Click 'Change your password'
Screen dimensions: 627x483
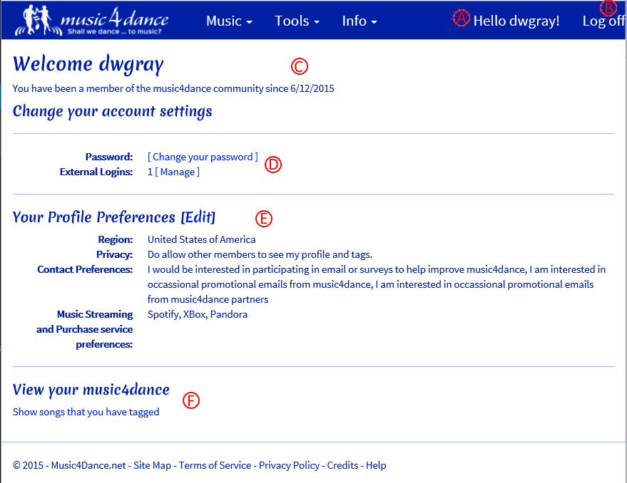click(203, 156)
